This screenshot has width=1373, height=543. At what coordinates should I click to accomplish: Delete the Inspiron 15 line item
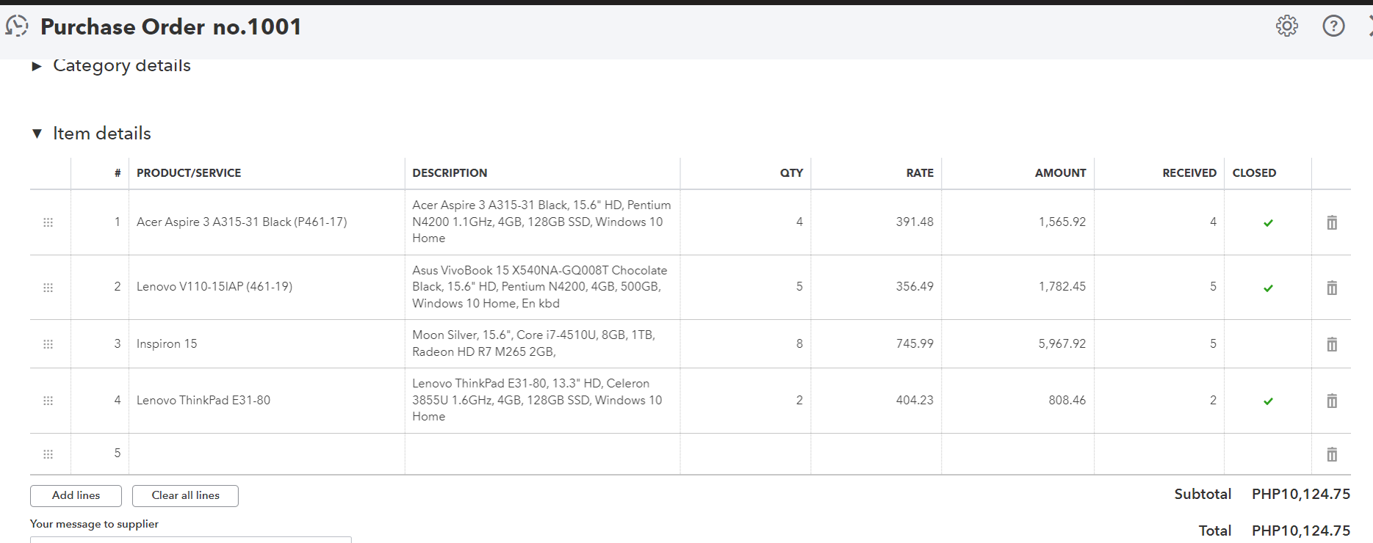[x=1331, y=344]
